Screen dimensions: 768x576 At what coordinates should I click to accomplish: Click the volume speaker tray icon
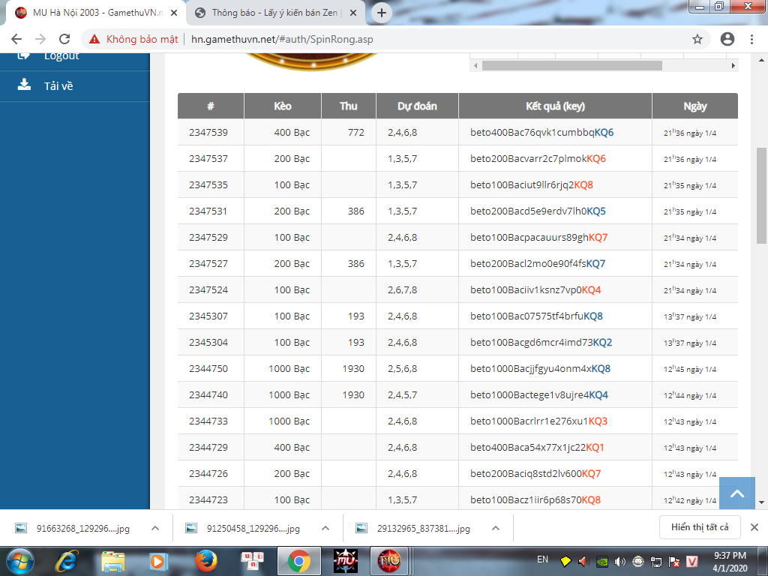tap(619, 561)
